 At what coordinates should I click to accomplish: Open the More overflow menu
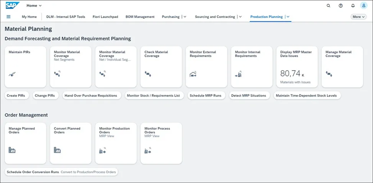[358, 17]
